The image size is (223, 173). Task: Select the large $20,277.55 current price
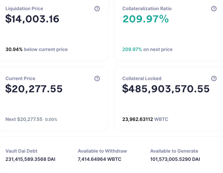[34, 89]
